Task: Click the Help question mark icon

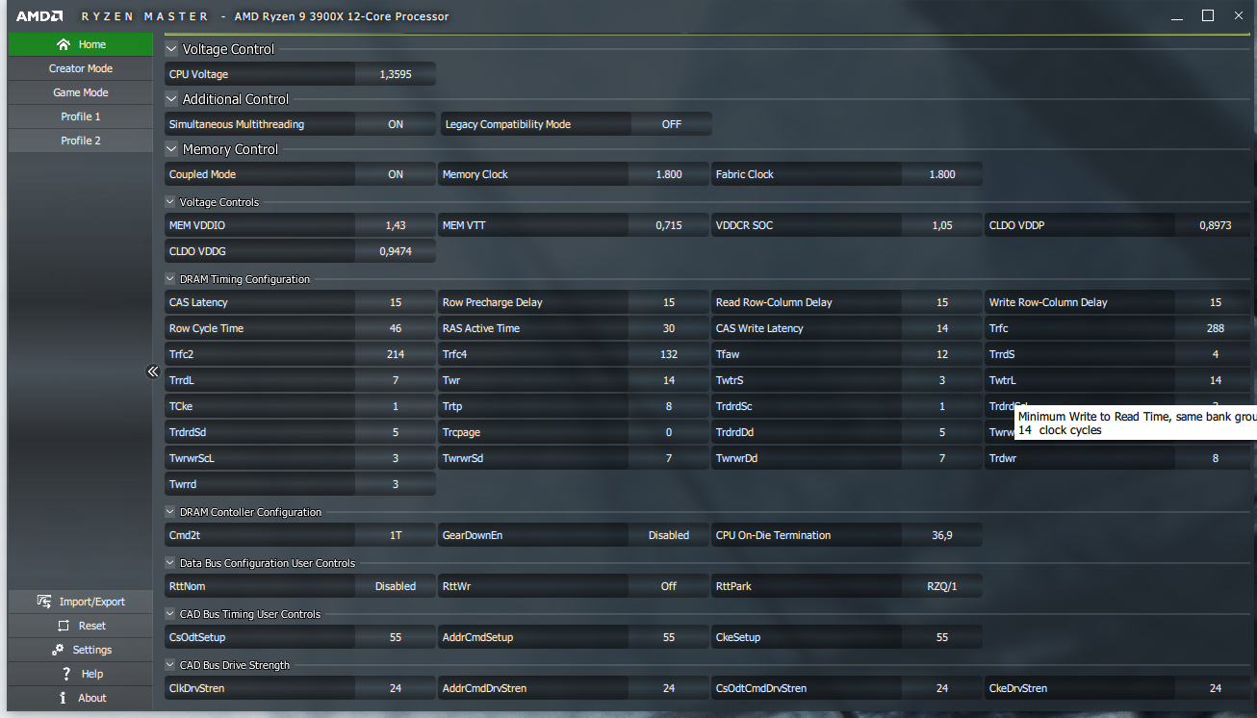Action: [x=65, y=674]
